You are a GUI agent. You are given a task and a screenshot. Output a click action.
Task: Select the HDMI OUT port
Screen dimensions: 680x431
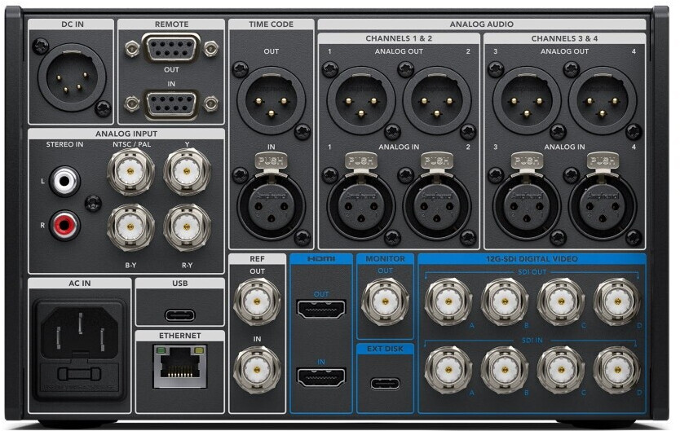(321, 310)
